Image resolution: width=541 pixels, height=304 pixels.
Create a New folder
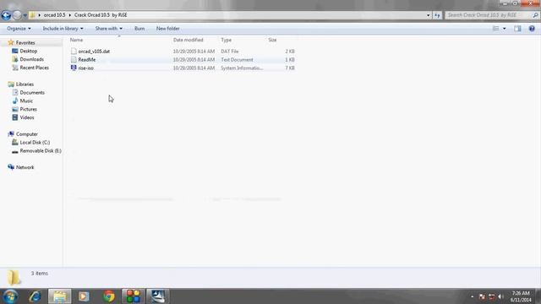(167, 29)
